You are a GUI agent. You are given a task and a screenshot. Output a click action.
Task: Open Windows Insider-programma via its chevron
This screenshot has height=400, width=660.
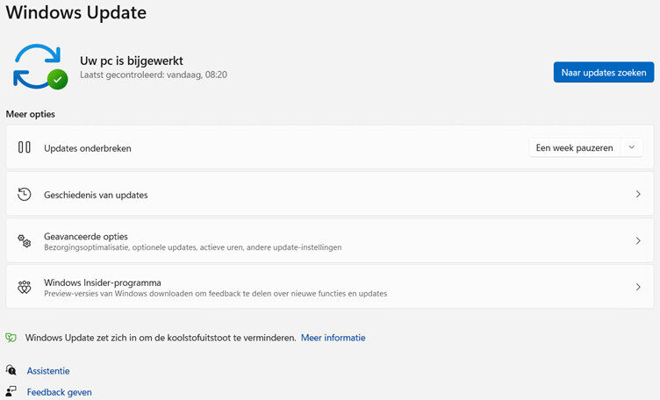click(638, 287)
